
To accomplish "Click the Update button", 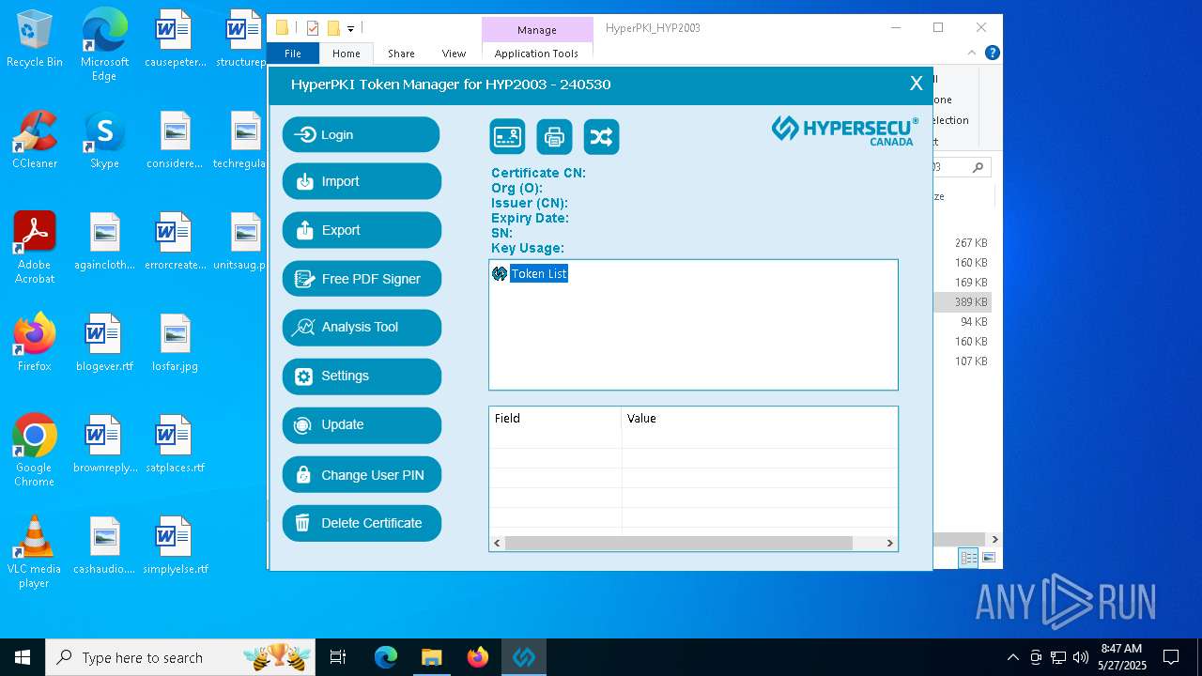I will click(x=362, y=424).
